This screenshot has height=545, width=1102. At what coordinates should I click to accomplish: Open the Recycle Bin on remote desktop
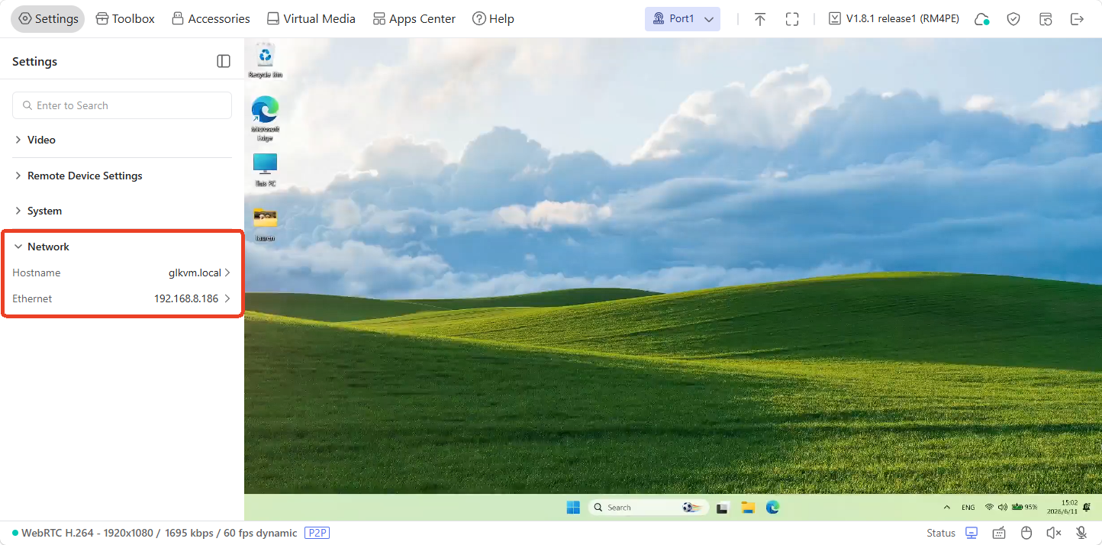(x=266, y=61)
